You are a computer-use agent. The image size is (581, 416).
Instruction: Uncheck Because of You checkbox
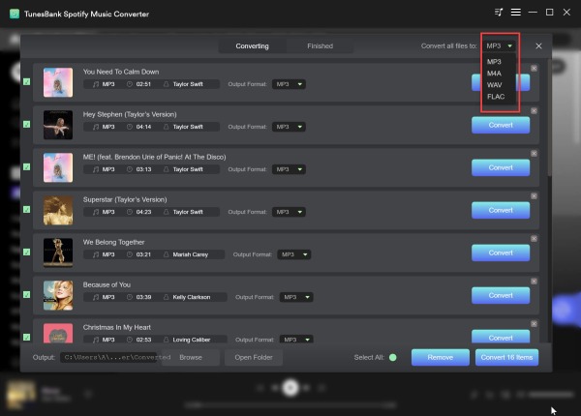(27, 295)
